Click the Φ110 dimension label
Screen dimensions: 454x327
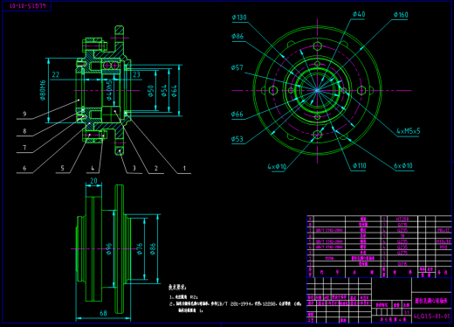click(x=360, y=166)
